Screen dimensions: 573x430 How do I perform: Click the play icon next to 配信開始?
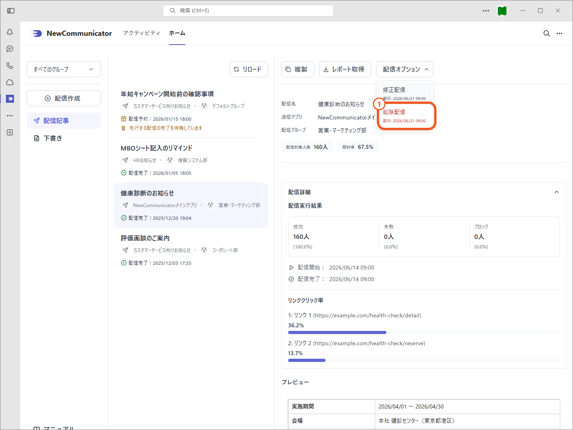click(291, 268)
